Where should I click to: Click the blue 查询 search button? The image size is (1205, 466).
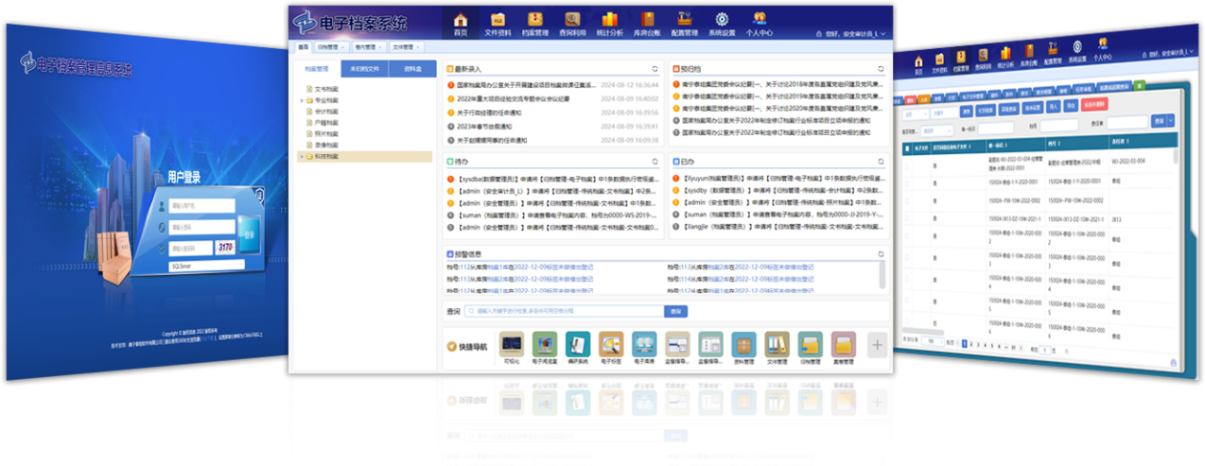coord(676,310)
